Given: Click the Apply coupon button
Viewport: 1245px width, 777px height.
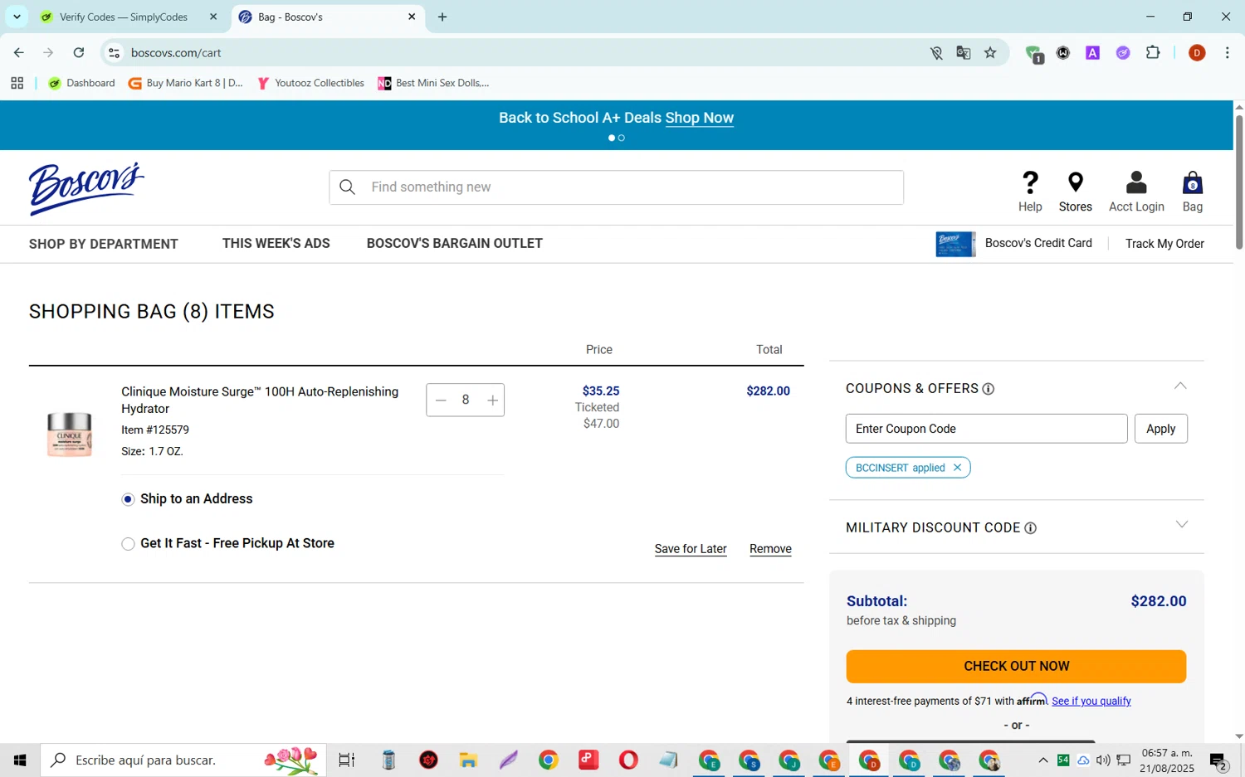Looking at the screenshot, I should (1160, 429).
